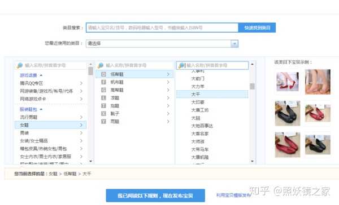Click the up arrow of the first column scrollbar
The width and height of the screenshot is (339, 205).
90,64
